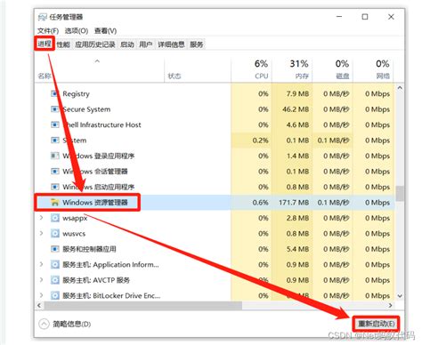Switch to the 用户 tab
The width and height of the screenshot is (422, 345).
pos(146,44)
